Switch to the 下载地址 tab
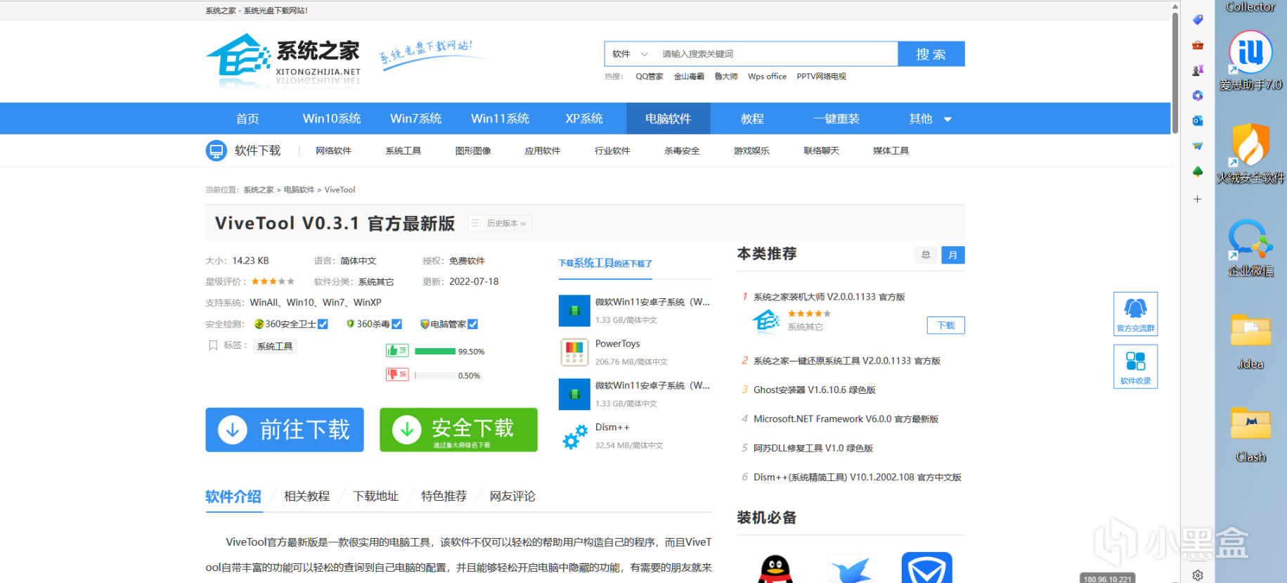 point(375,496)
